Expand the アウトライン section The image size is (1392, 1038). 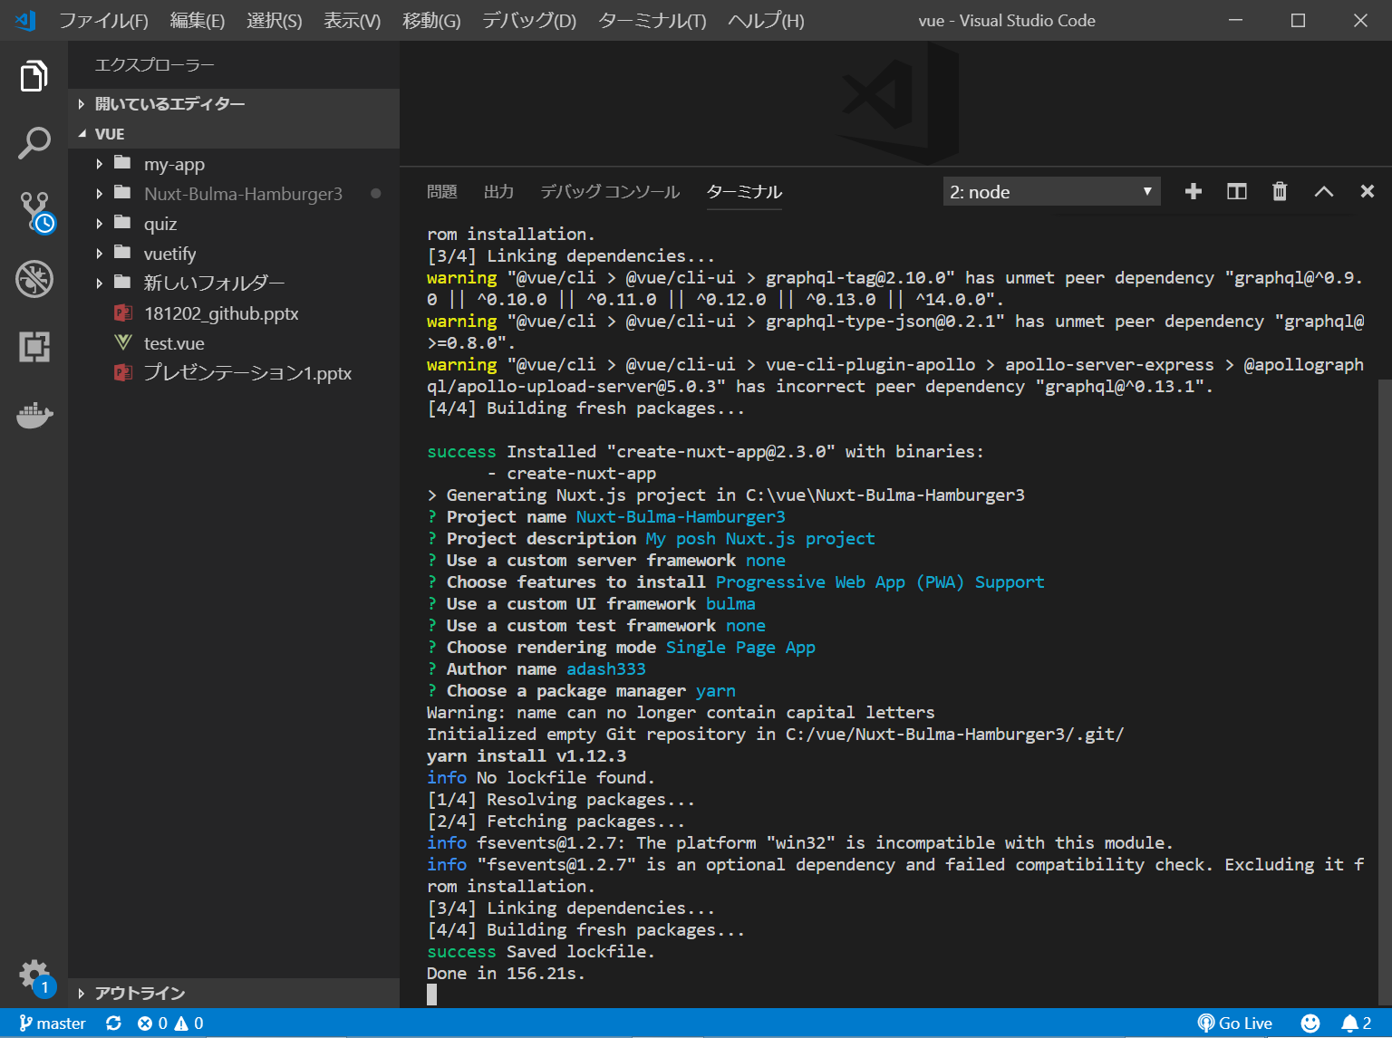tap(140, 994)
